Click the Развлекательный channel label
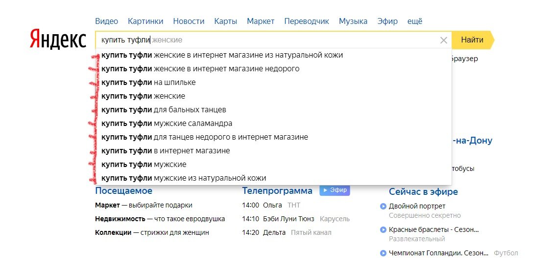This screenshot has width=553, height=270. coord(417,239)
